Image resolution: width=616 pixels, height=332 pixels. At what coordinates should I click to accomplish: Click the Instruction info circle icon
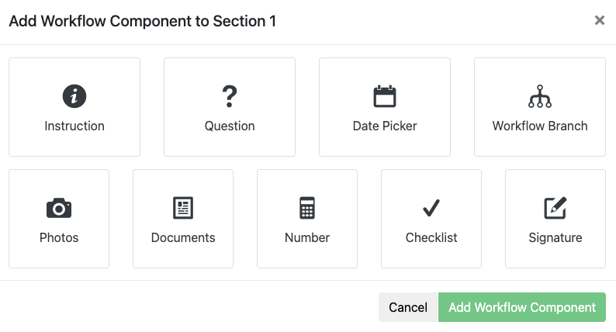point(74,96)
